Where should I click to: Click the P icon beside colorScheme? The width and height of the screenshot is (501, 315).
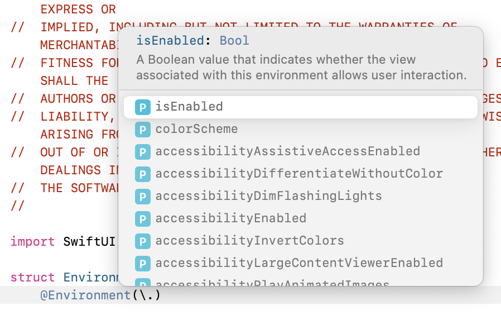coord(142,130)
